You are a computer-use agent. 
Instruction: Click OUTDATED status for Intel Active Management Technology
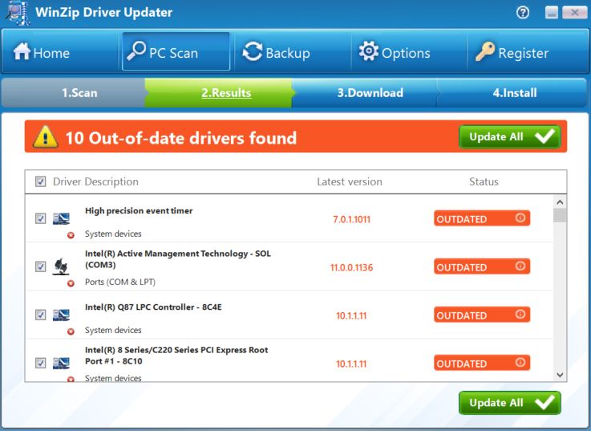pyautogui.click(x=482, y=266)
